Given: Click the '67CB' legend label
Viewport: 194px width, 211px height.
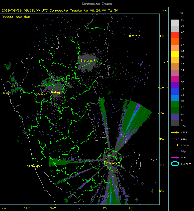Looking at the screenshot, I should pos(184,132).
